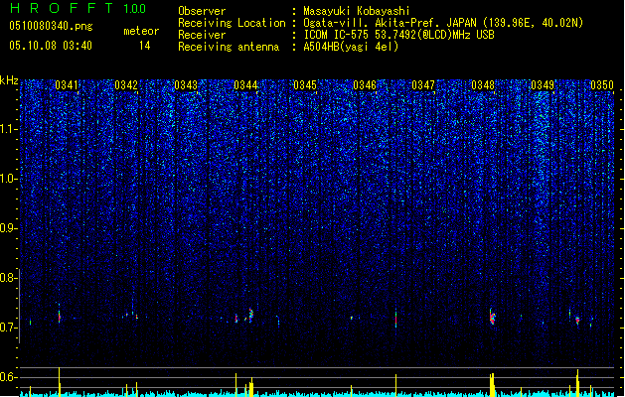This screenshot has height=397, width=625.
Task: Click the red vertical echo near 0347
Action: (395, 319)
